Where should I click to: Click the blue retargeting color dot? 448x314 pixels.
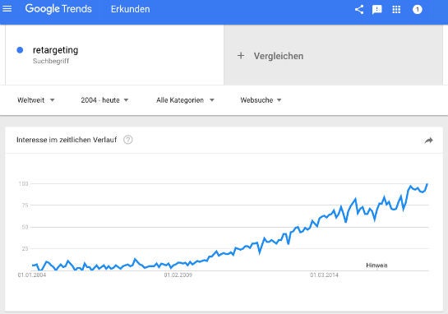click(x=20, y=50)
